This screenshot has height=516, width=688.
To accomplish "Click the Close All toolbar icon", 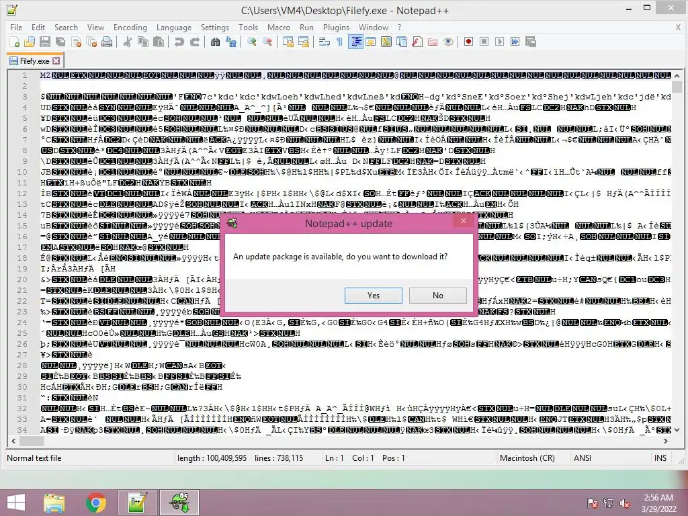I will 91,42.
